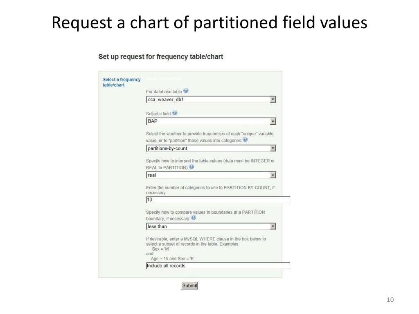Click arrow of partitions-by-count combo box

pos(273,148)
